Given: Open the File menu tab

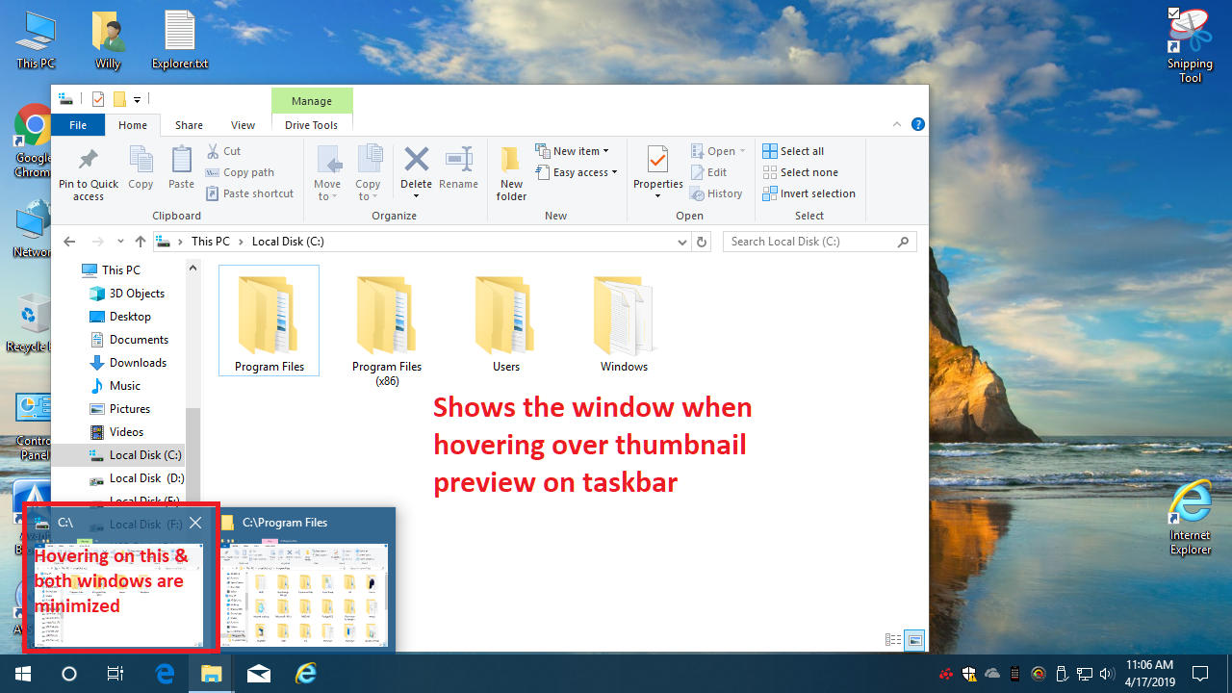Looking at the screenshot, I should [x=78, y=125].
